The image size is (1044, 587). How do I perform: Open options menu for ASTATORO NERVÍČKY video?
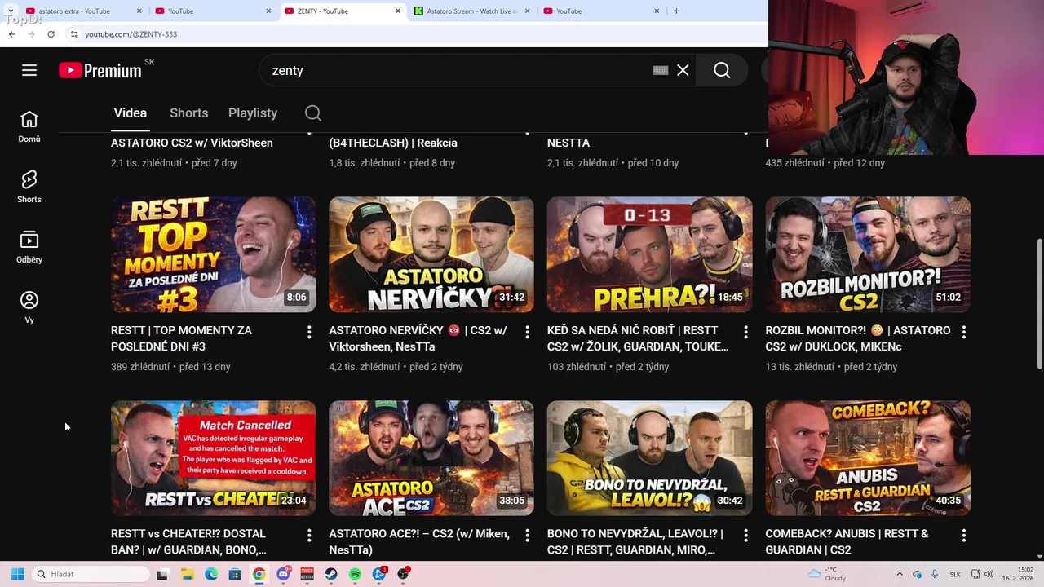527,332
